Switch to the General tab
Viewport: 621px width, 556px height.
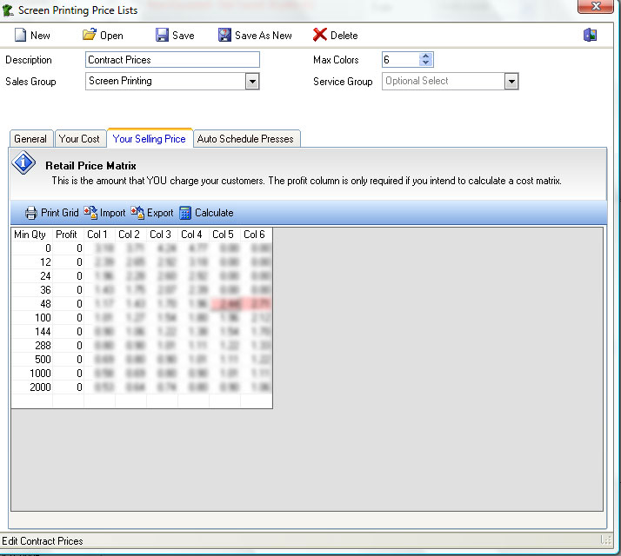coord(30,139)
